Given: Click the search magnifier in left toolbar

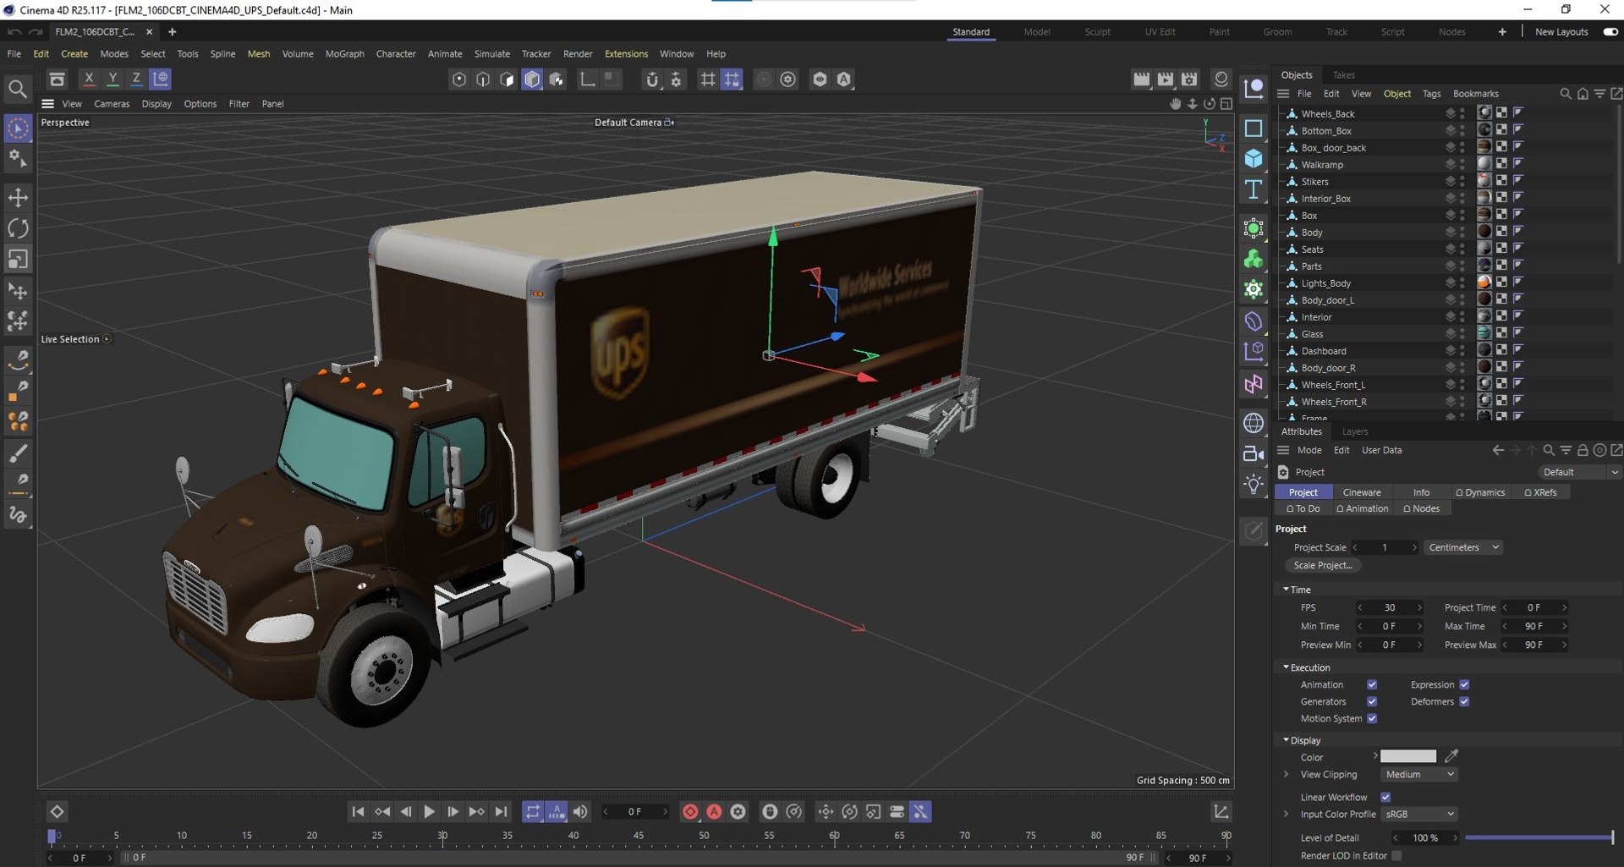Looking at the screenshot, I should pyautogui.click(x=17, y=88).
